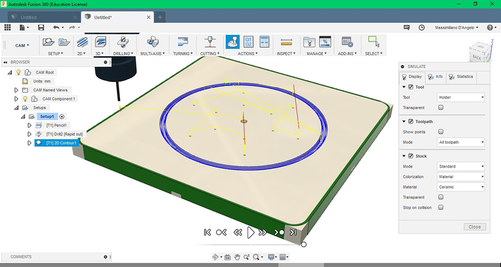Screen dimensions: 501x267
Task: Open the Task Manager percent icon
Action: tap(325, 42)
